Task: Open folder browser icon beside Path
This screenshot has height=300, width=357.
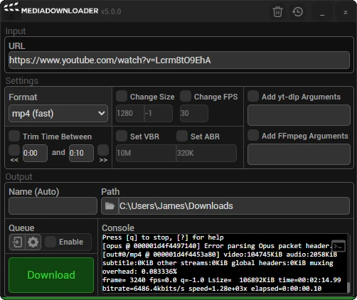Action: 110,205
